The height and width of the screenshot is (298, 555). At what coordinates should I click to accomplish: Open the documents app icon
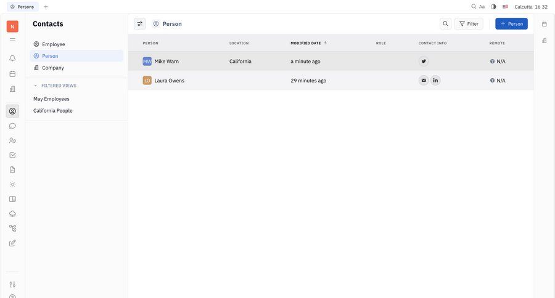tap(12, 170)
